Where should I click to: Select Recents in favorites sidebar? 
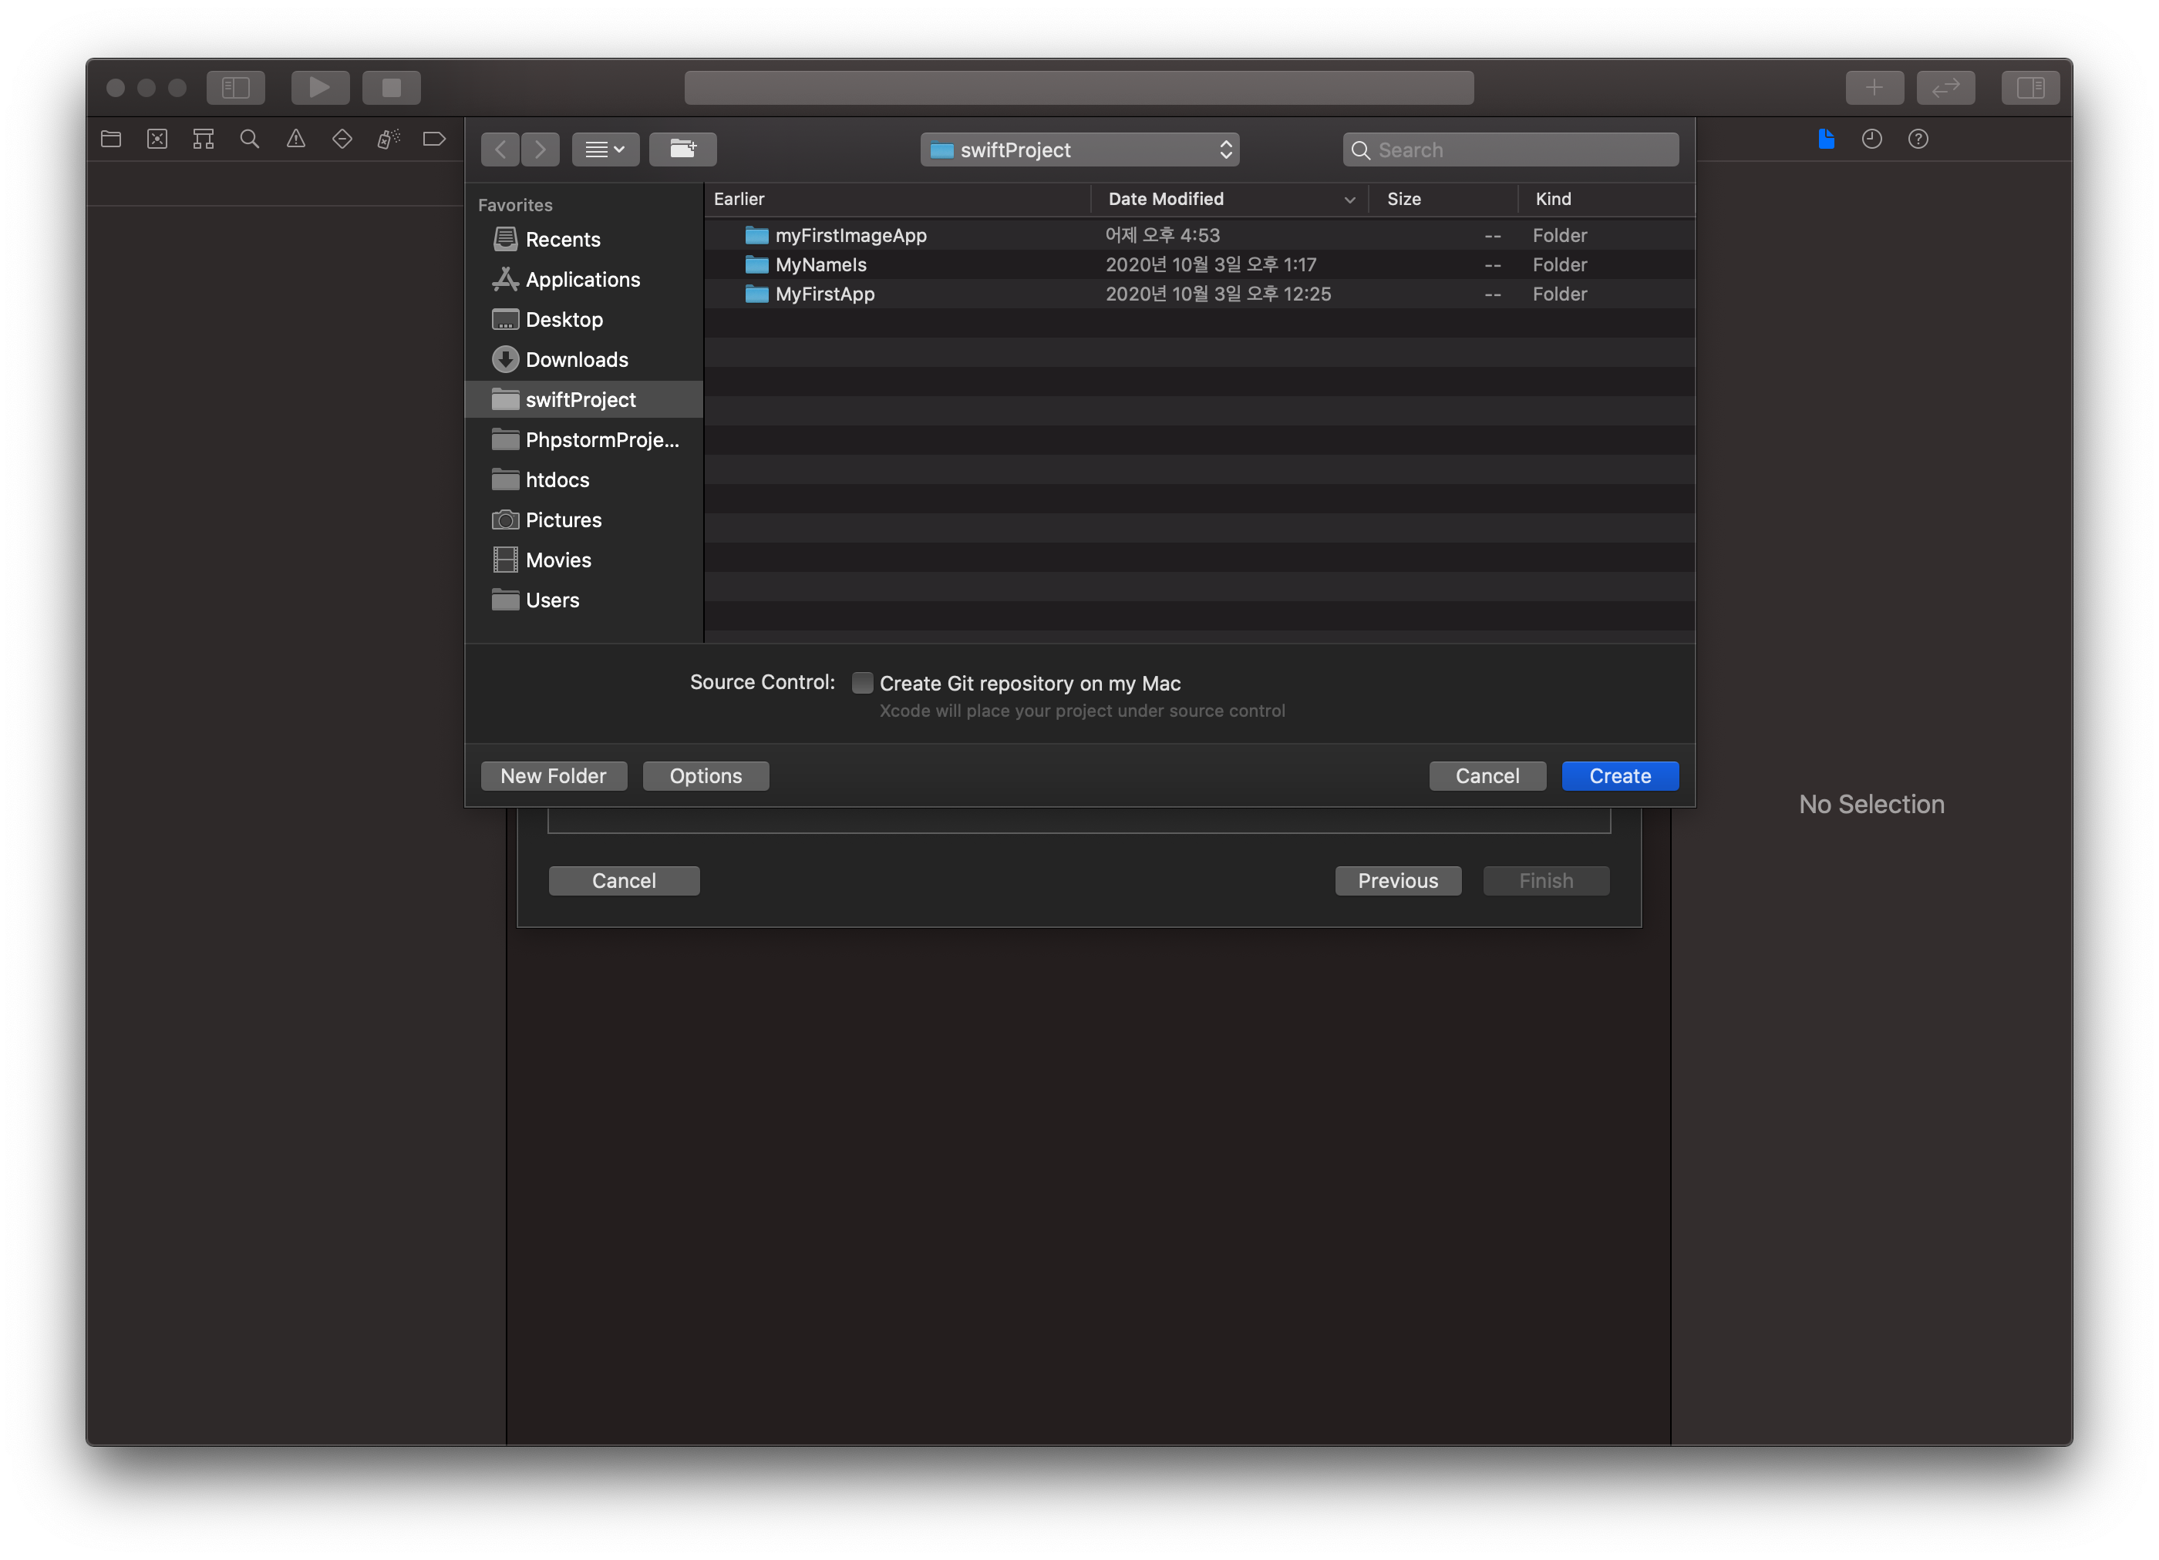pos(561,238)
